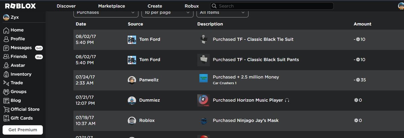The height and width of the screenshot is (138, 404).
Task: Click the Roblox logo
Action: point(20,6)
